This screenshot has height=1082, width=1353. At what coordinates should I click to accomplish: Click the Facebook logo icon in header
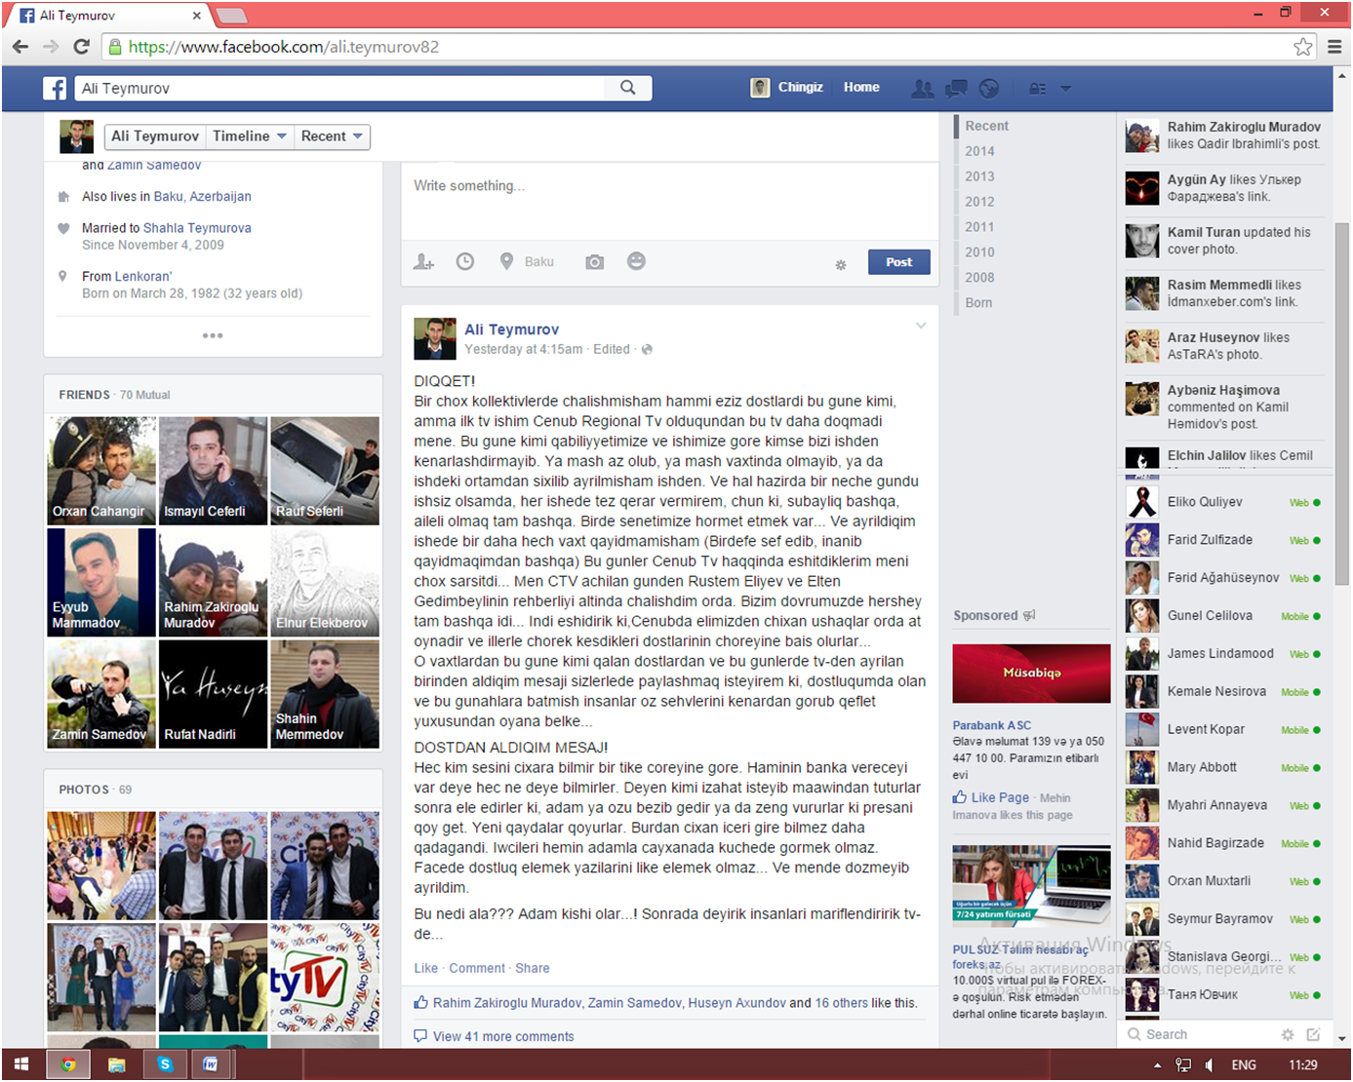pyautogui.click(x=55, y=89)
